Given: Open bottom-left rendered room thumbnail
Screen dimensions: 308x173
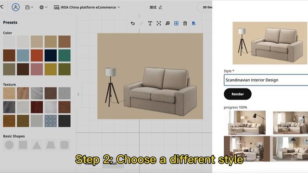Looking at the screenshot, I should click(x=247, y=148).
